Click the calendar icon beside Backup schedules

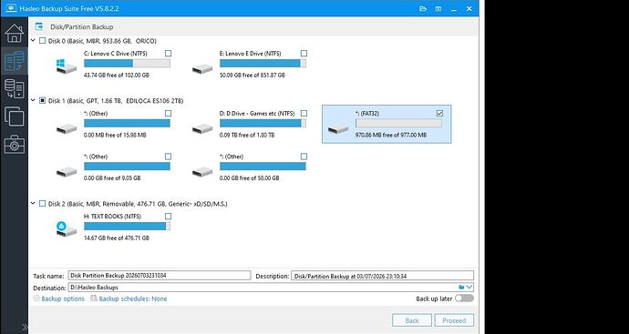coord(94,299)
